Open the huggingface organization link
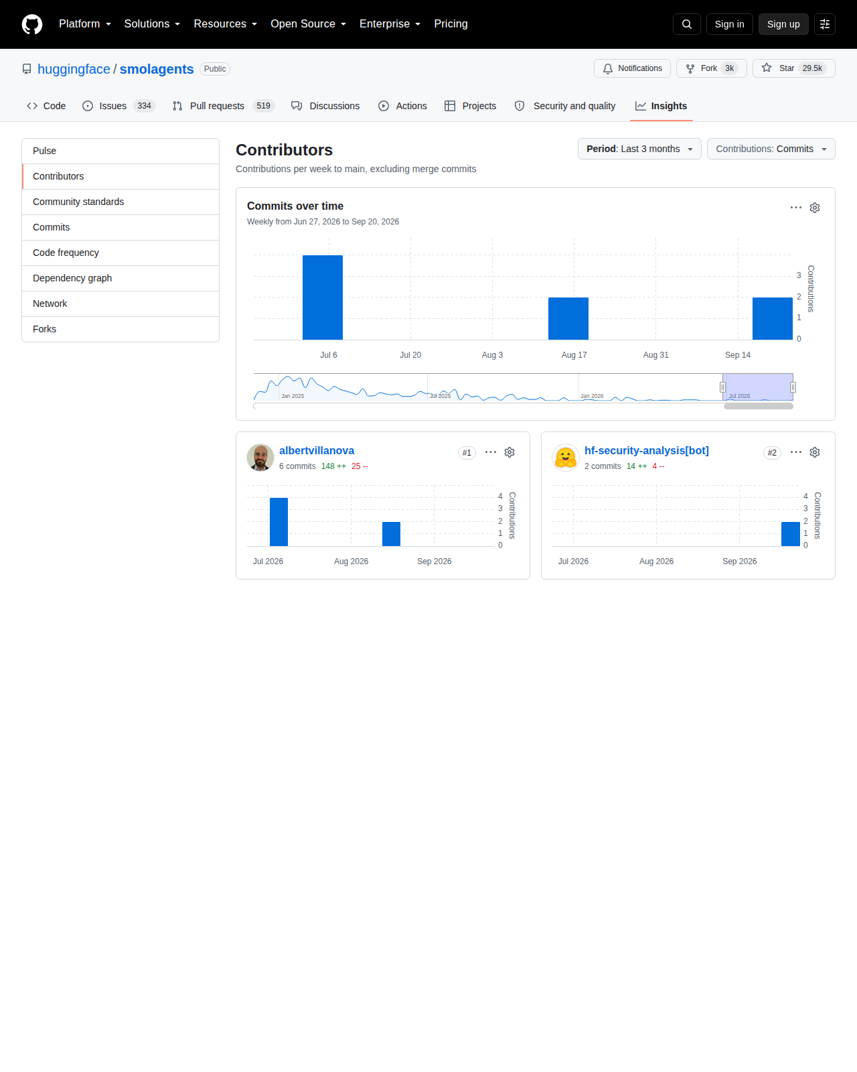This screenshot has height=1072, width=857. coord(74,69)
